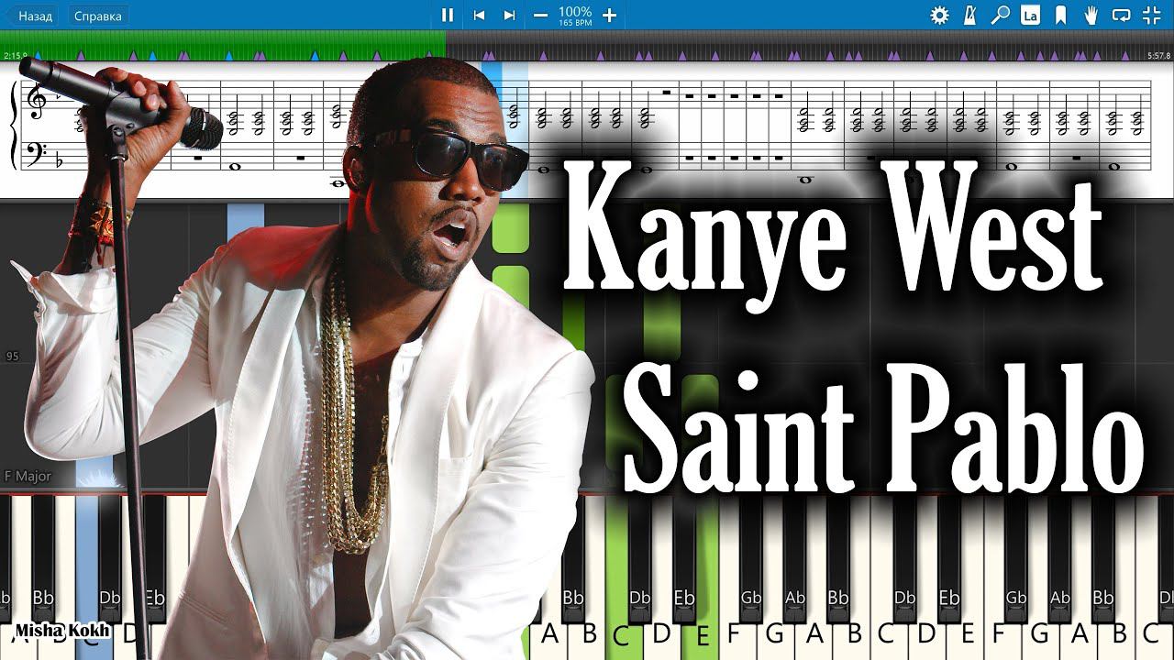Click the 5:57.8 total duration label
Screen dimensions: 1174x660
[1159, 56]
